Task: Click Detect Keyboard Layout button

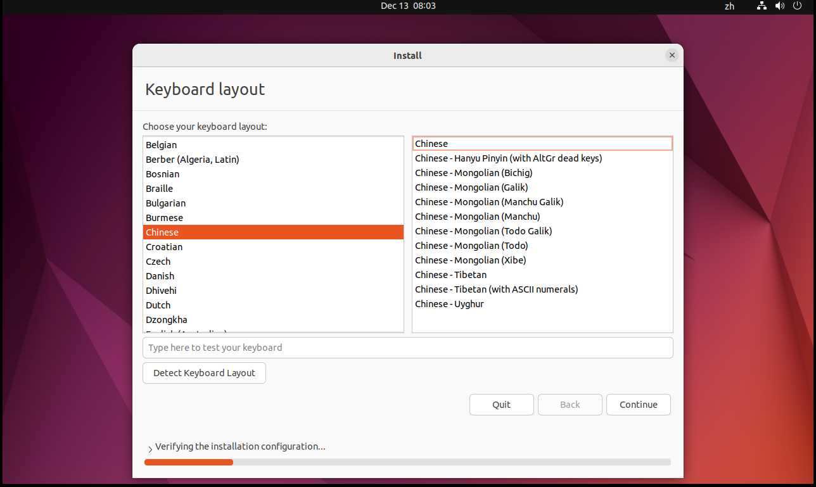Action: point(204,373)
